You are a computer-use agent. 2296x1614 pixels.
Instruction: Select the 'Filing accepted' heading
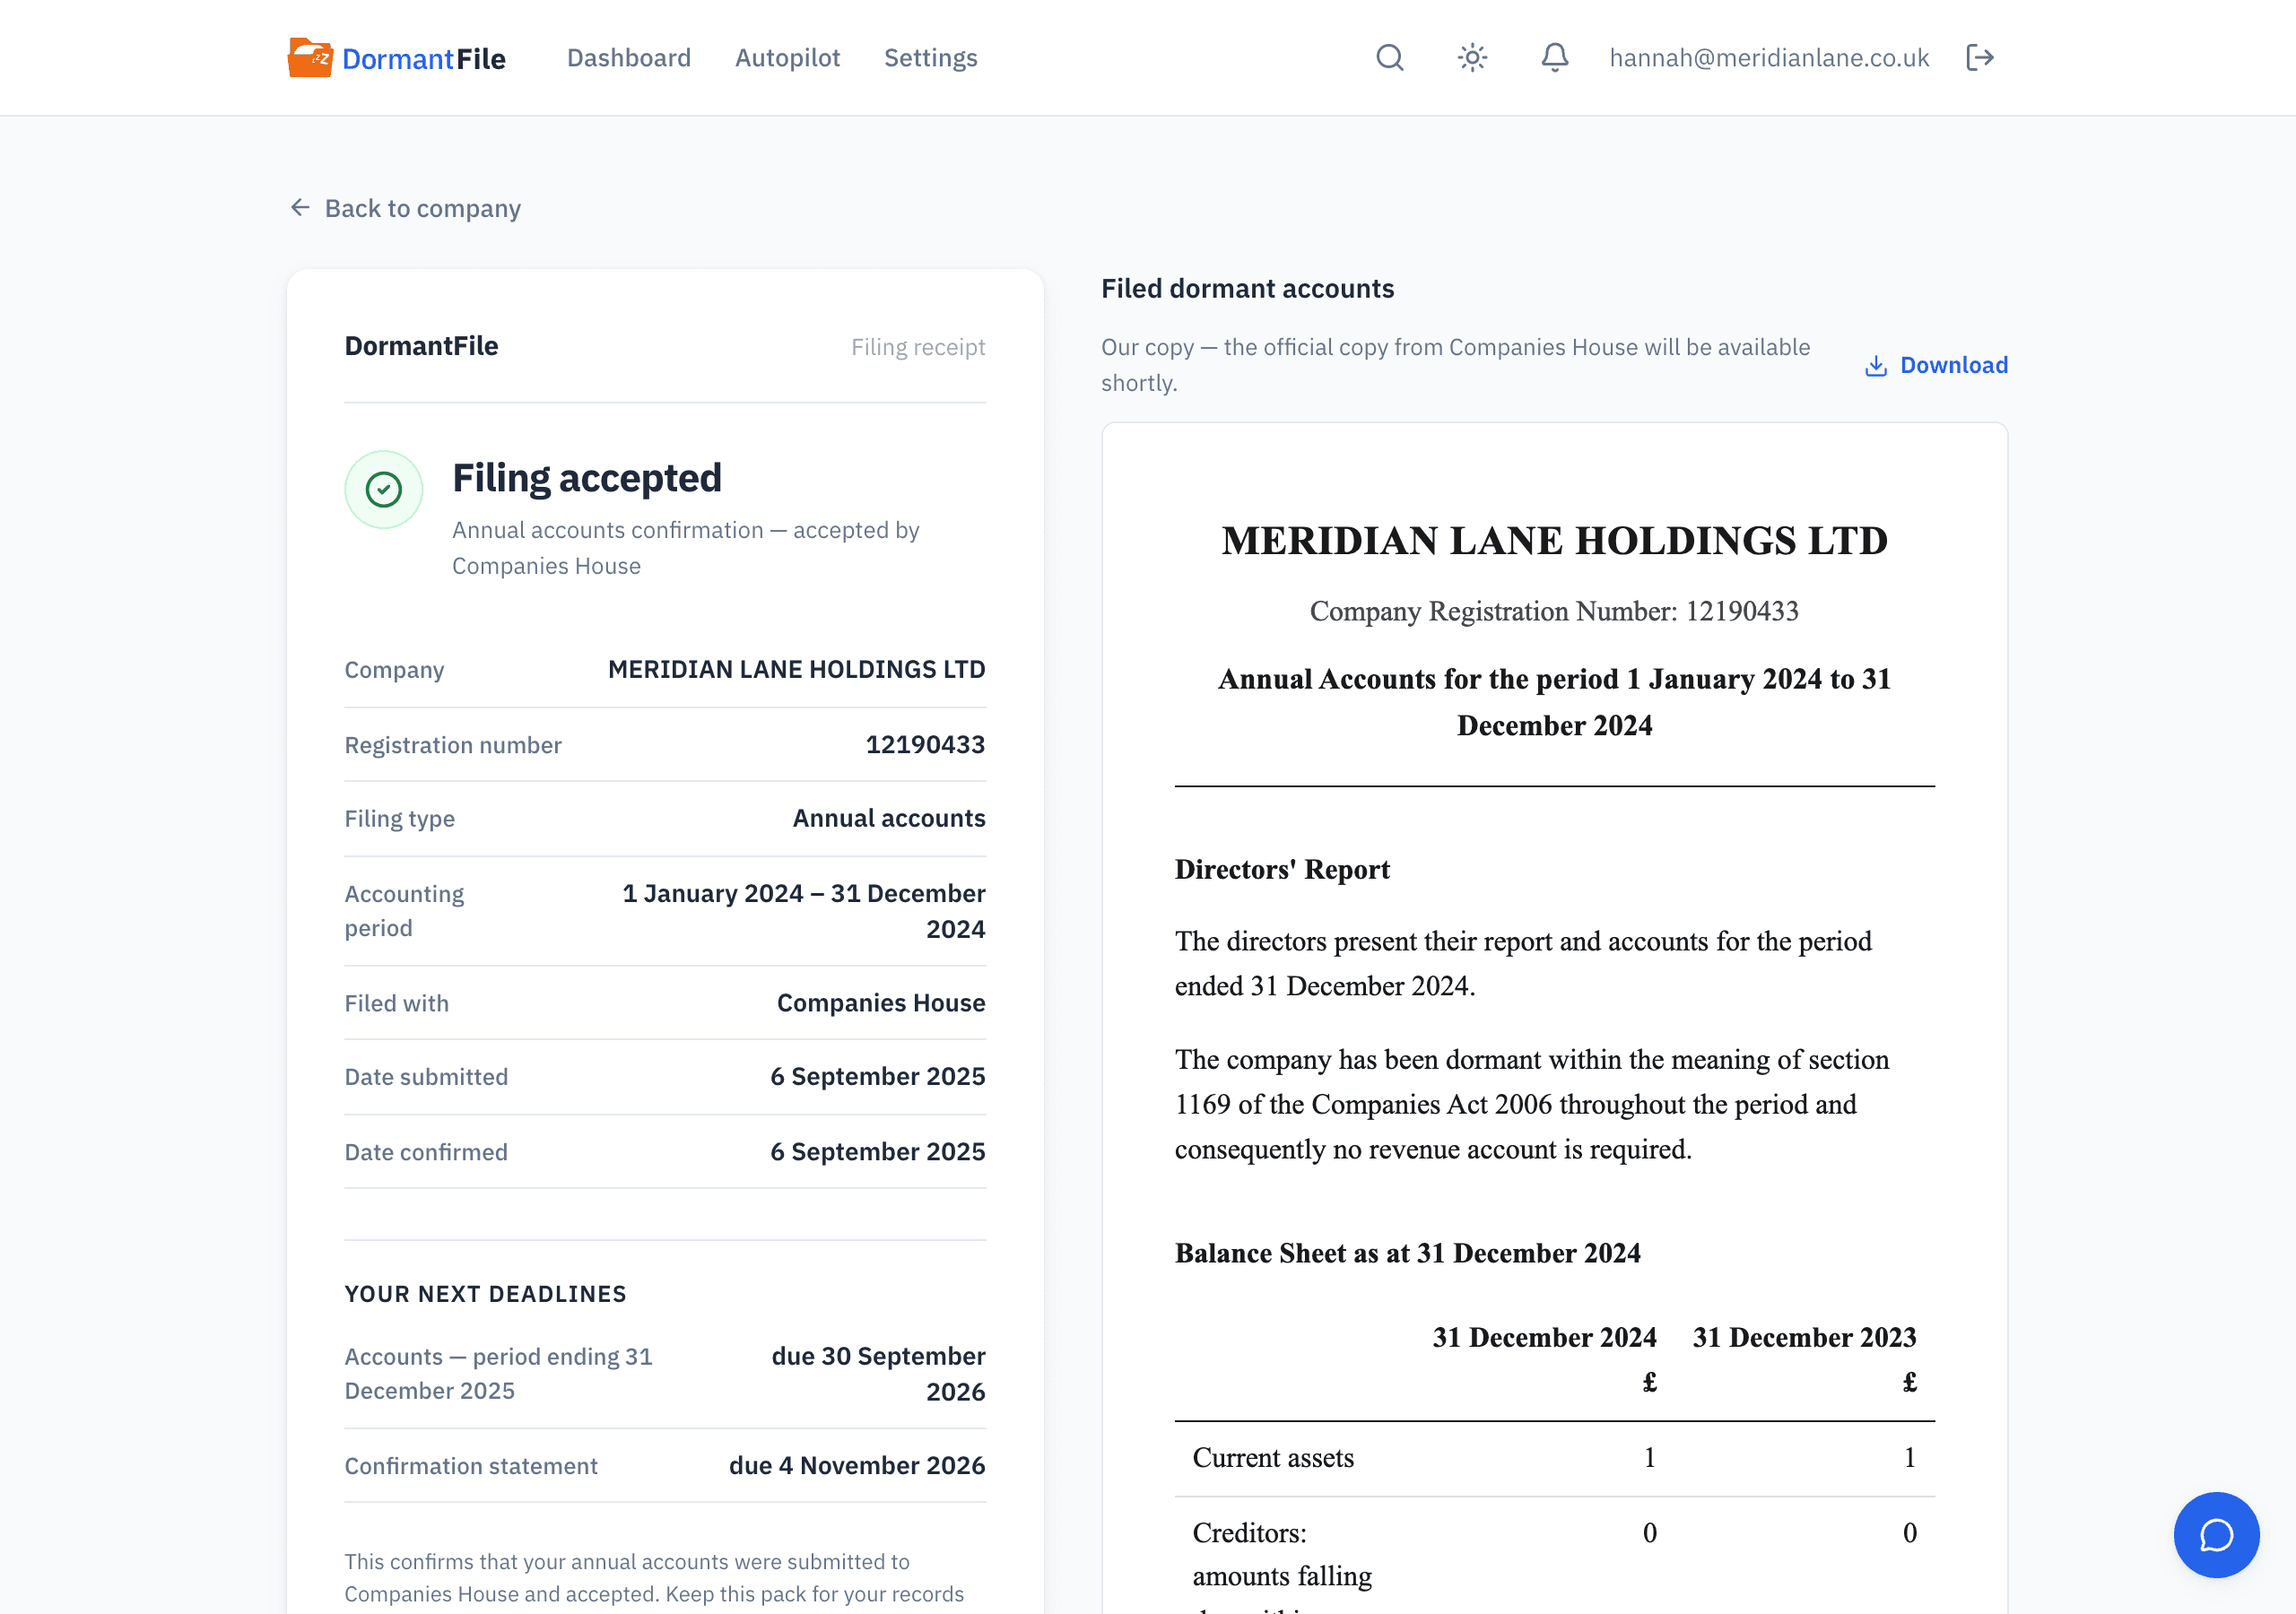click(x=587, y=478)
